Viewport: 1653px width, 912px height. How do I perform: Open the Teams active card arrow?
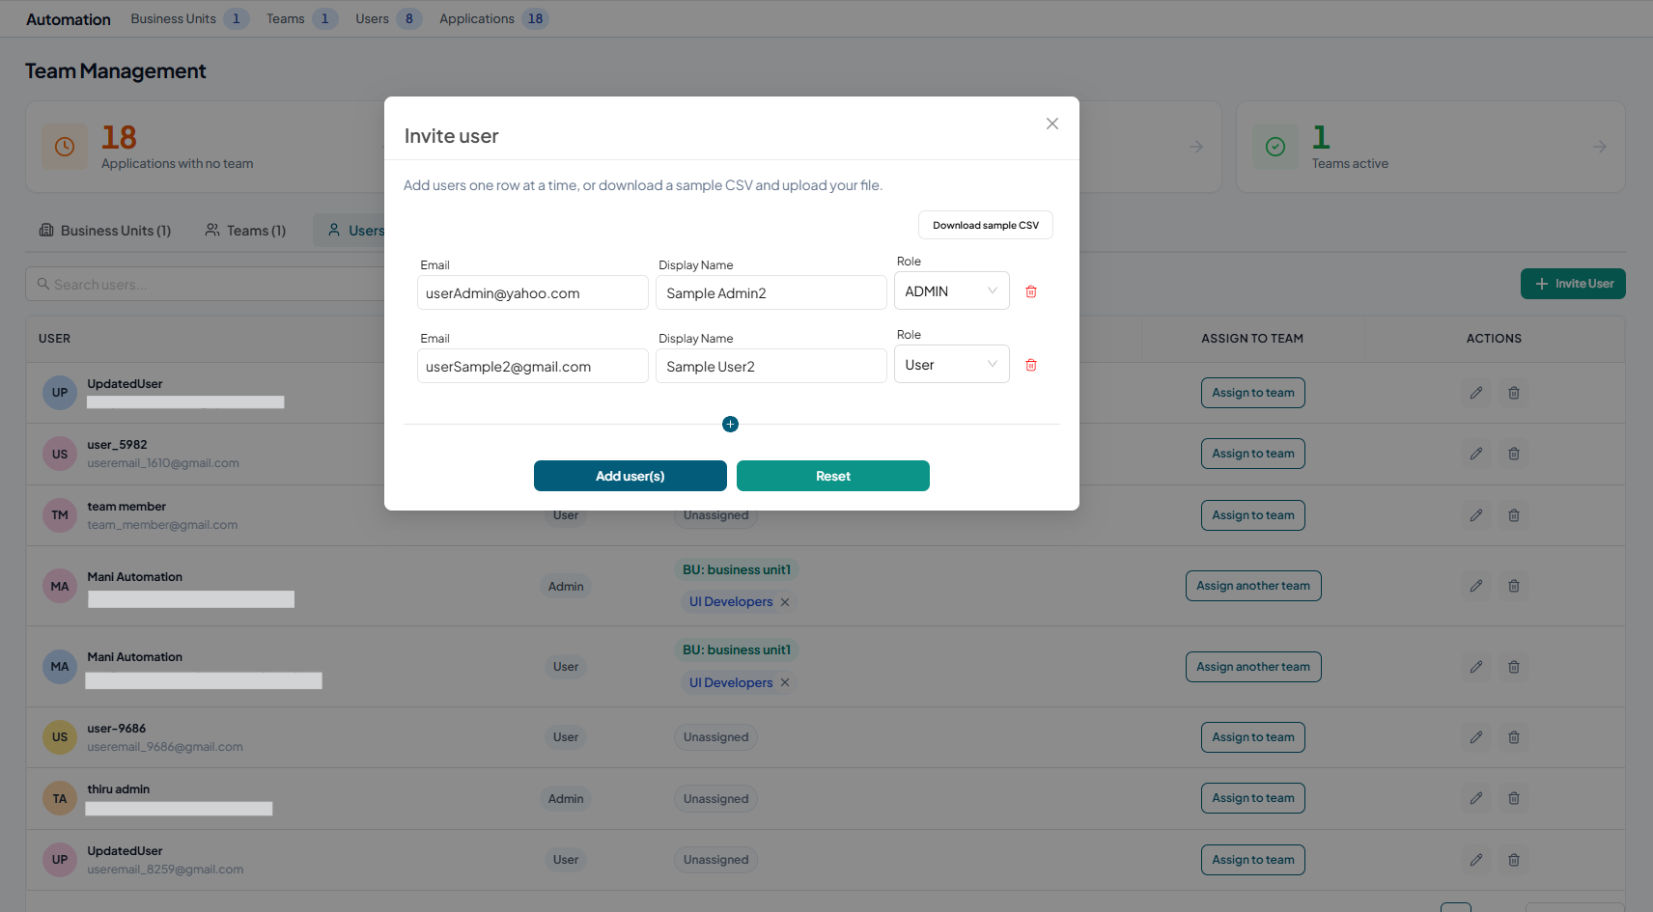tap(1600, 147)
